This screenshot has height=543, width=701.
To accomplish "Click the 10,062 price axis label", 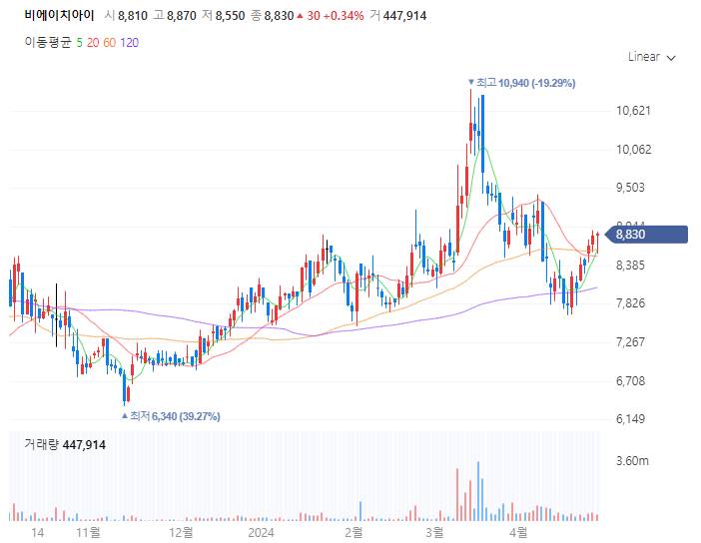I will [633, 150].
